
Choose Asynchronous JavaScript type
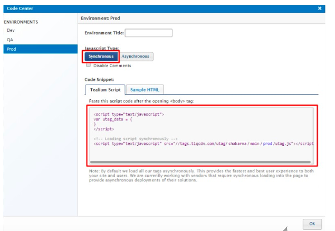[x=136, y=57]
